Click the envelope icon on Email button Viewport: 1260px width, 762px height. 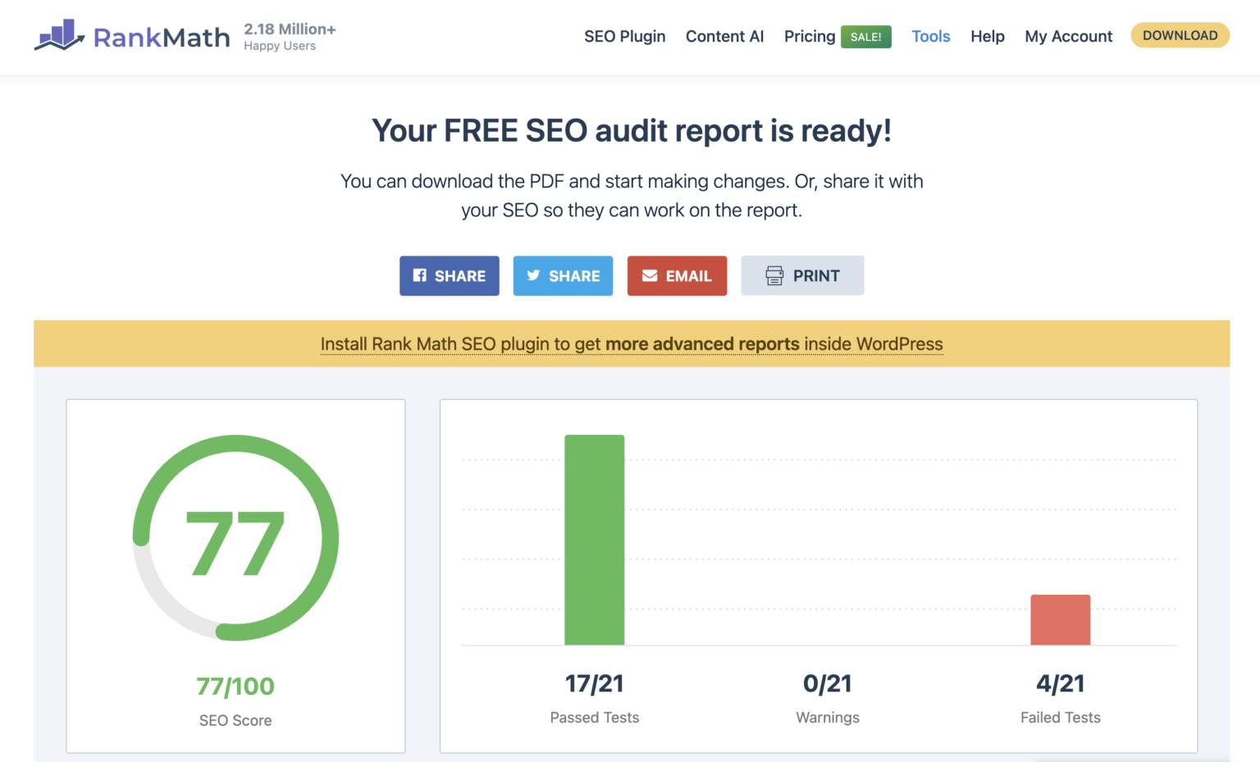[649, 275]
